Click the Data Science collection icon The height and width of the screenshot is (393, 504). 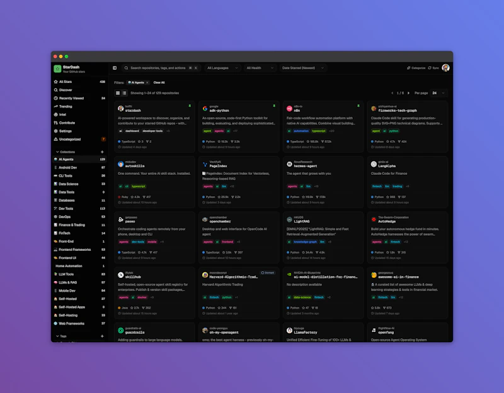[55, 184]
